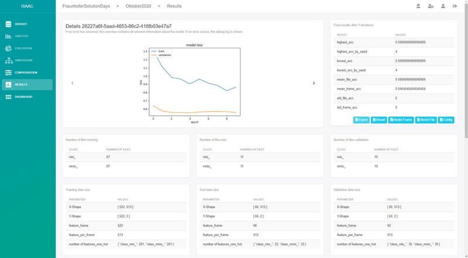Select the Results menu item
468x258 pixels.
coord(21,85)
